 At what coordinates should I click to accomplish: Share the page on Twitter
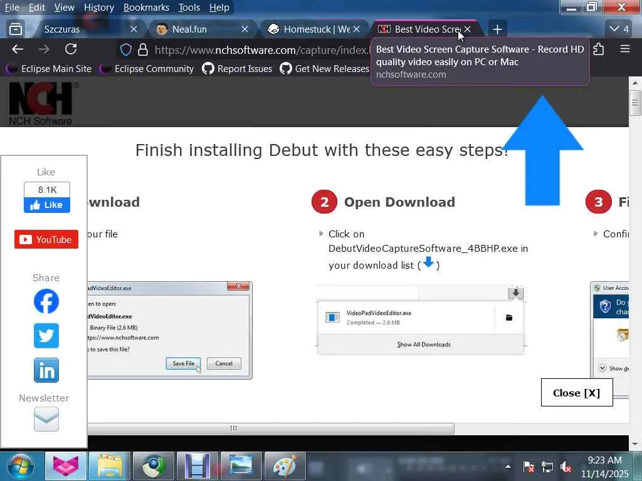pos(46,336)
